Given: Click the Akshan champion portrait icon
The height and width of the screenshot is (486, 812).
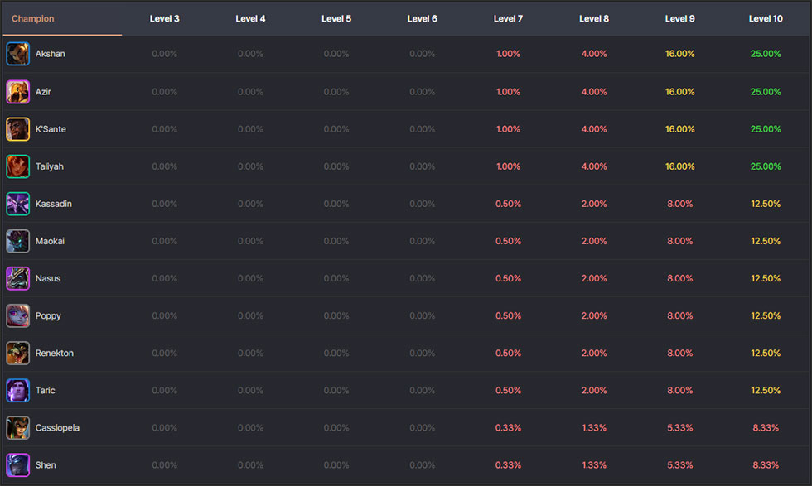Looking at the screenshot, I should click(17, 54).
